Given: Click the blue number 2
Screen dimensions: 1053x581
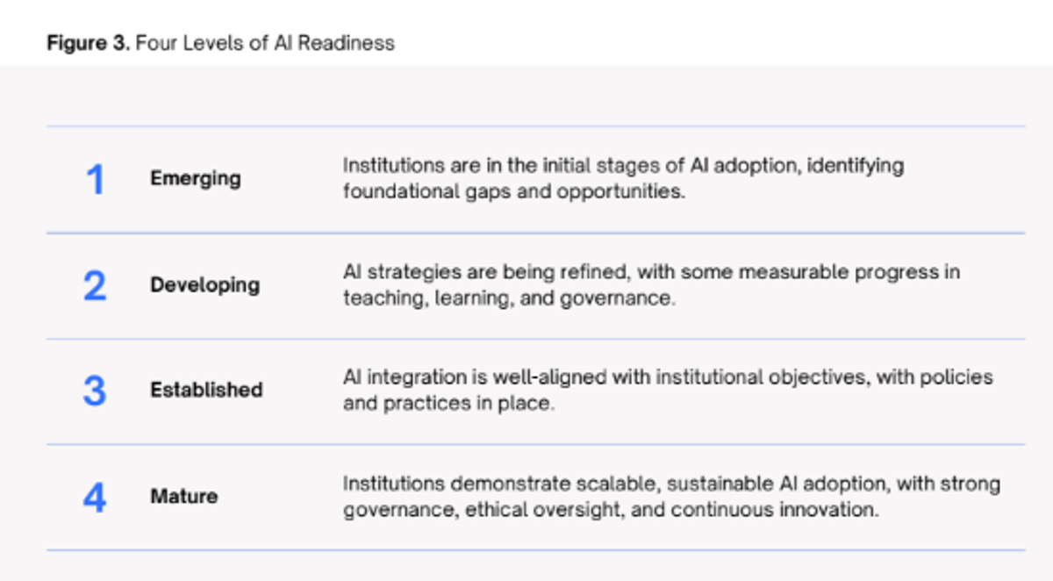Looking at the screenshot, I should coord(95,286).
